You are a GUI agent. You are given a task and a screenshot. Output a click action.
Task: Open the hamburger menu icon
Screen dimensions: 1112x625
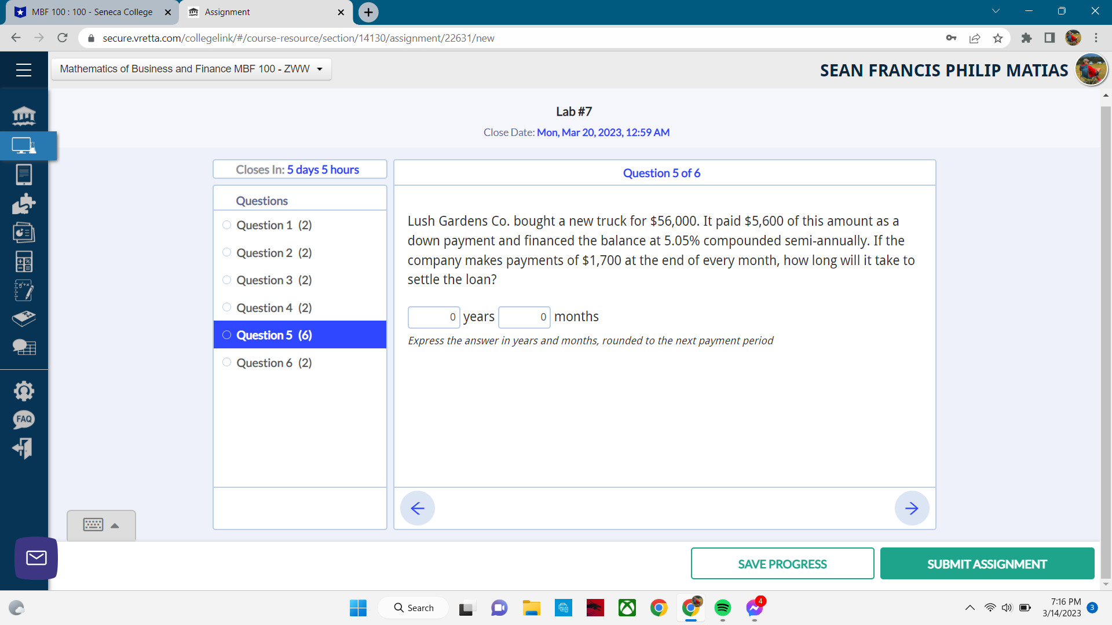click(24, 70)
